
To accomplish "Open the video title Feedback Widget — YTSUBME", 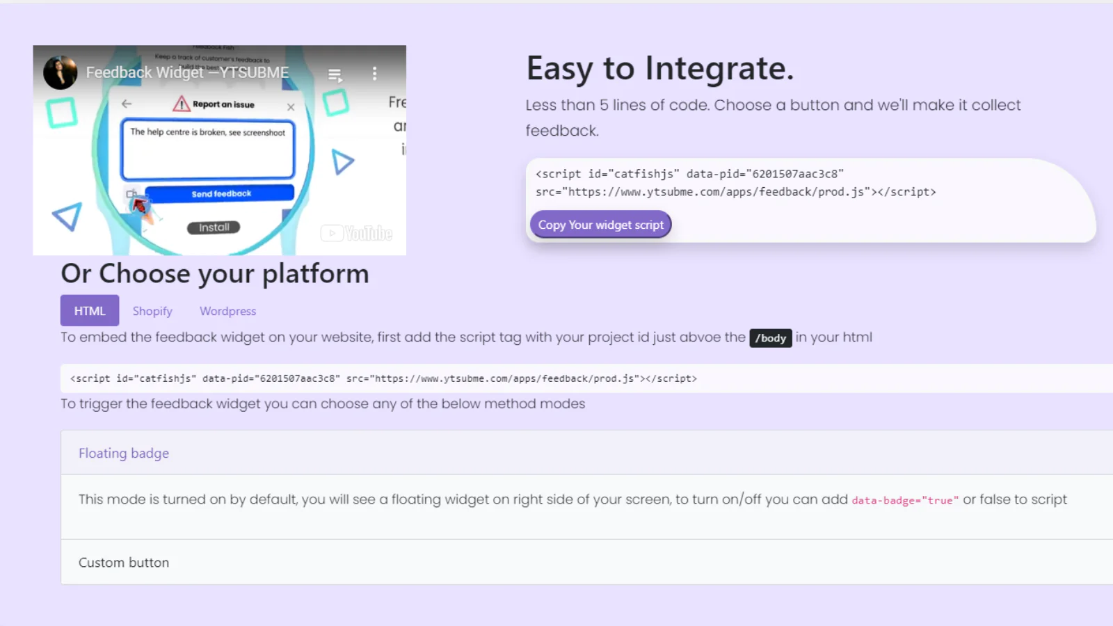I will pyautogui.click(x=187, y=72).
